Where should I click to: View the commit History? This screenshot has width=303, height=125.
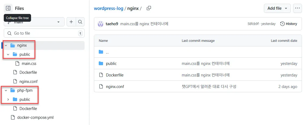click(289, 24)
